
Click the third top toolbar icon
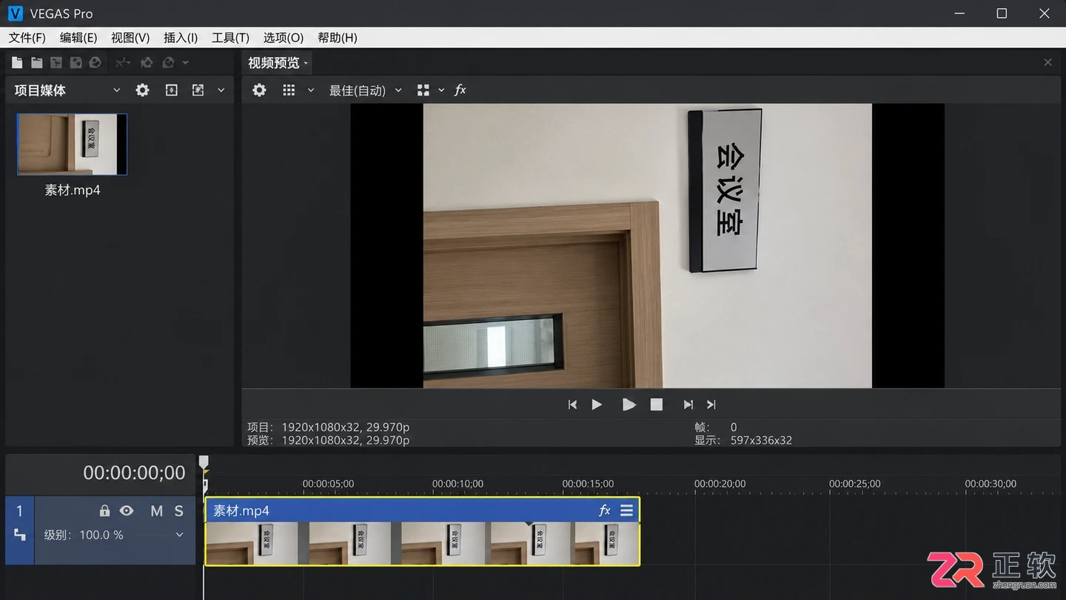(56, 63)
